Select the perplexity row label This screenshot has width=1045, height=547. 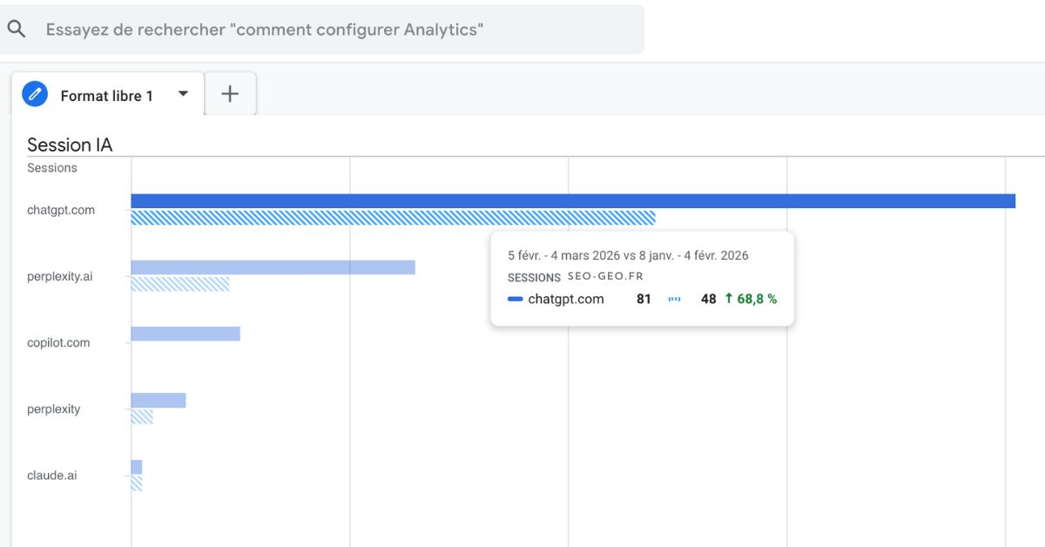54,409
